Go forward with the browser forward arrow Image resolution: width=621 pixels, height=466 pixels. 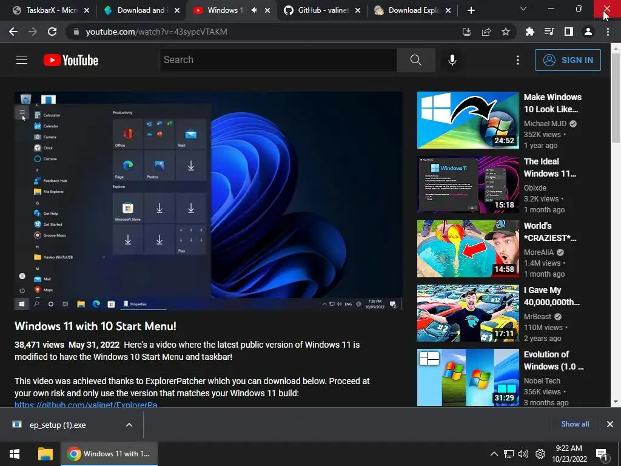pyautogui.click(x=33, y=32)
